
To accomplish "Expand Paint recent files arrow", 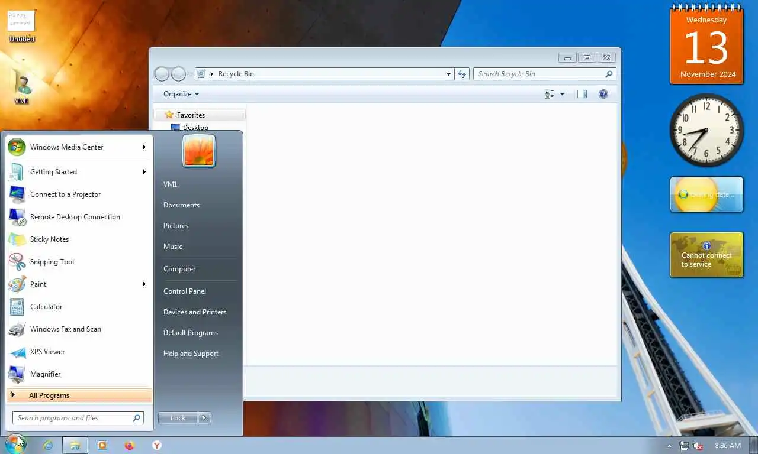I will [x=144, y=284].
